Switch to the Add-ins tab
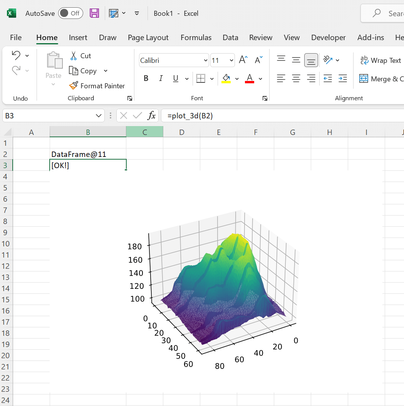 [x=370, y=37]
